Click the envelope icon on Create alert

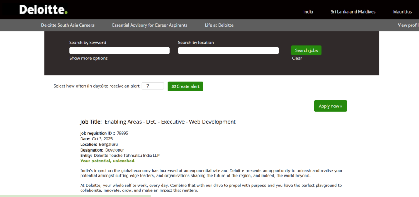coord(173,86)
